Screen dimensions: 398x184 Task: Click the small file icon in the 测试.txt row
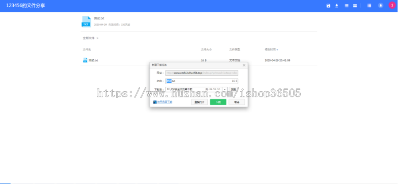click(85, 60)
